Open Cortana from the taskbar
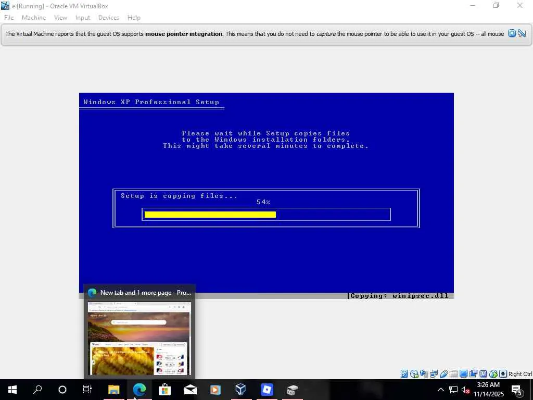Viewport: 533px width, 400px height. click(x=62, y=390)
